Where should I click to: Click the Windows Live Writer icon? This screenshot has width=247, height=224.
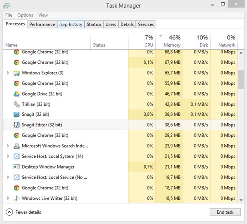17,198
